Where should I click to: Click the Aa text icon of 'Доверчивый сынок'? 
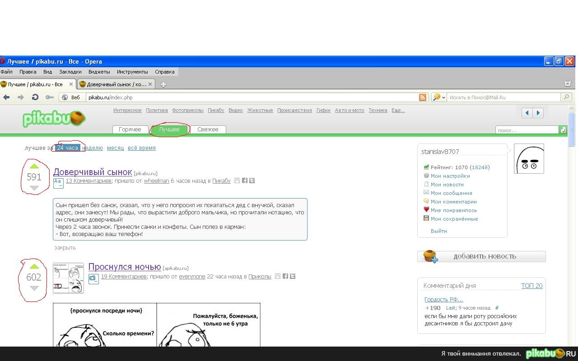click(58, 182)
